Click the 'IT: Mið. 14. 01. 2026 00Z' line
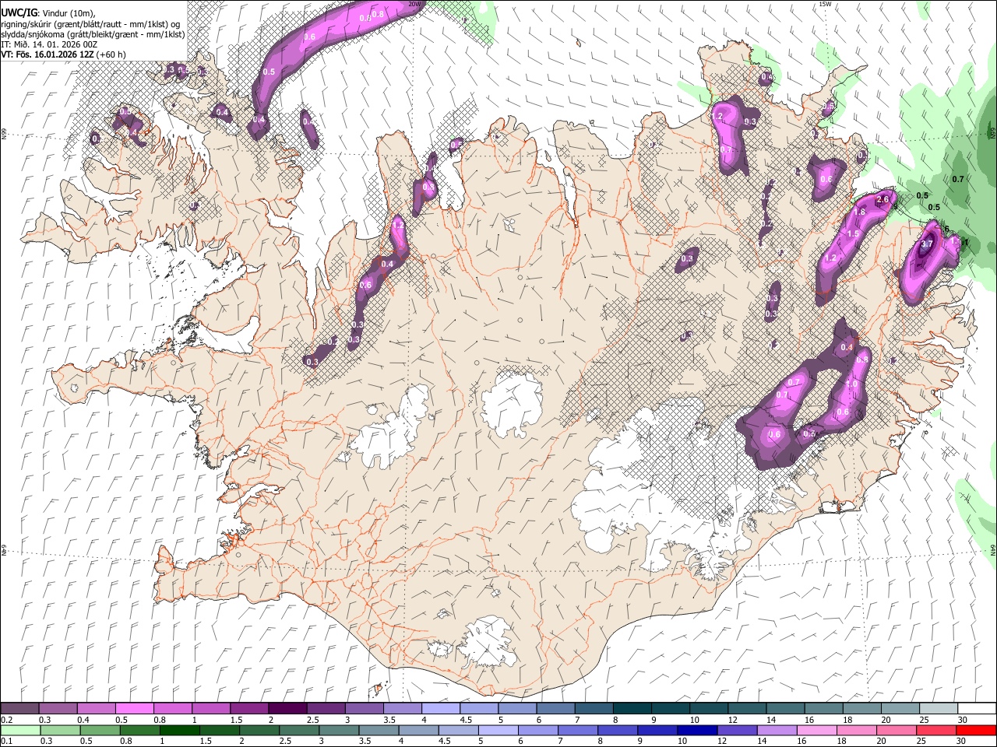 48,44
